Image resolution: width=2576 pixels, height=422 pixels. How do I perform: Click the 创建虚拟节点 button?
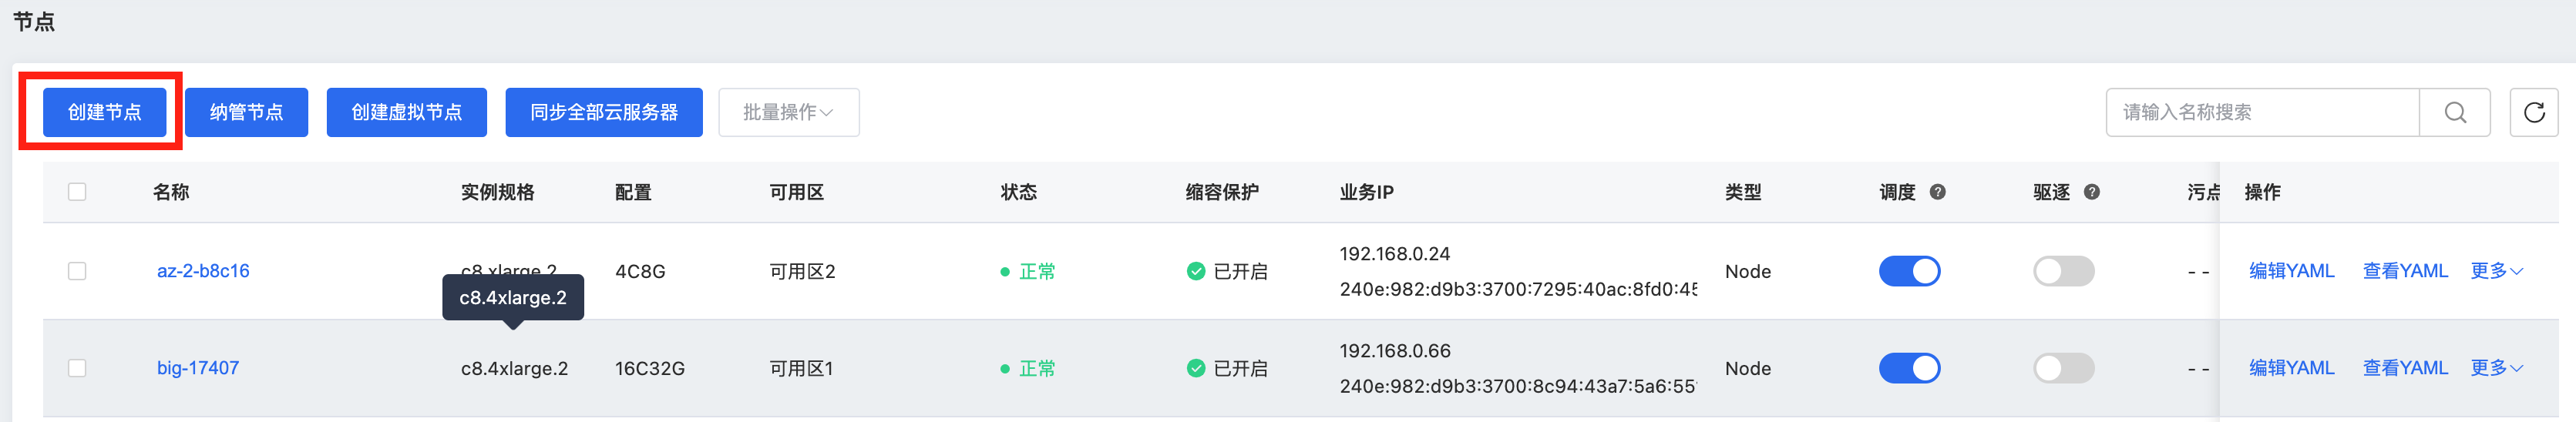(x=406, y=112)
